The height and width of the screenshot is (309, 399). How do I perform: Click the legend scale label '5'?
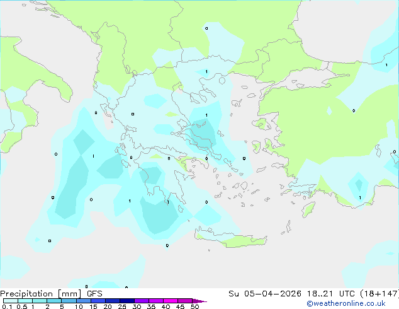[62, 306]
